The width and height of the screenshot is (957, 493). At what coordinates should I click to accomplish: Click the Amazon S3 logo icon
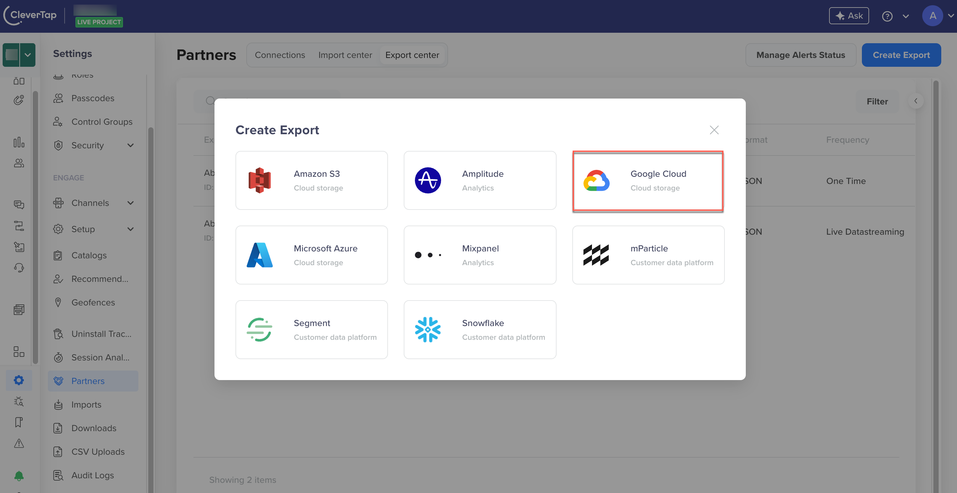point(260,180)
